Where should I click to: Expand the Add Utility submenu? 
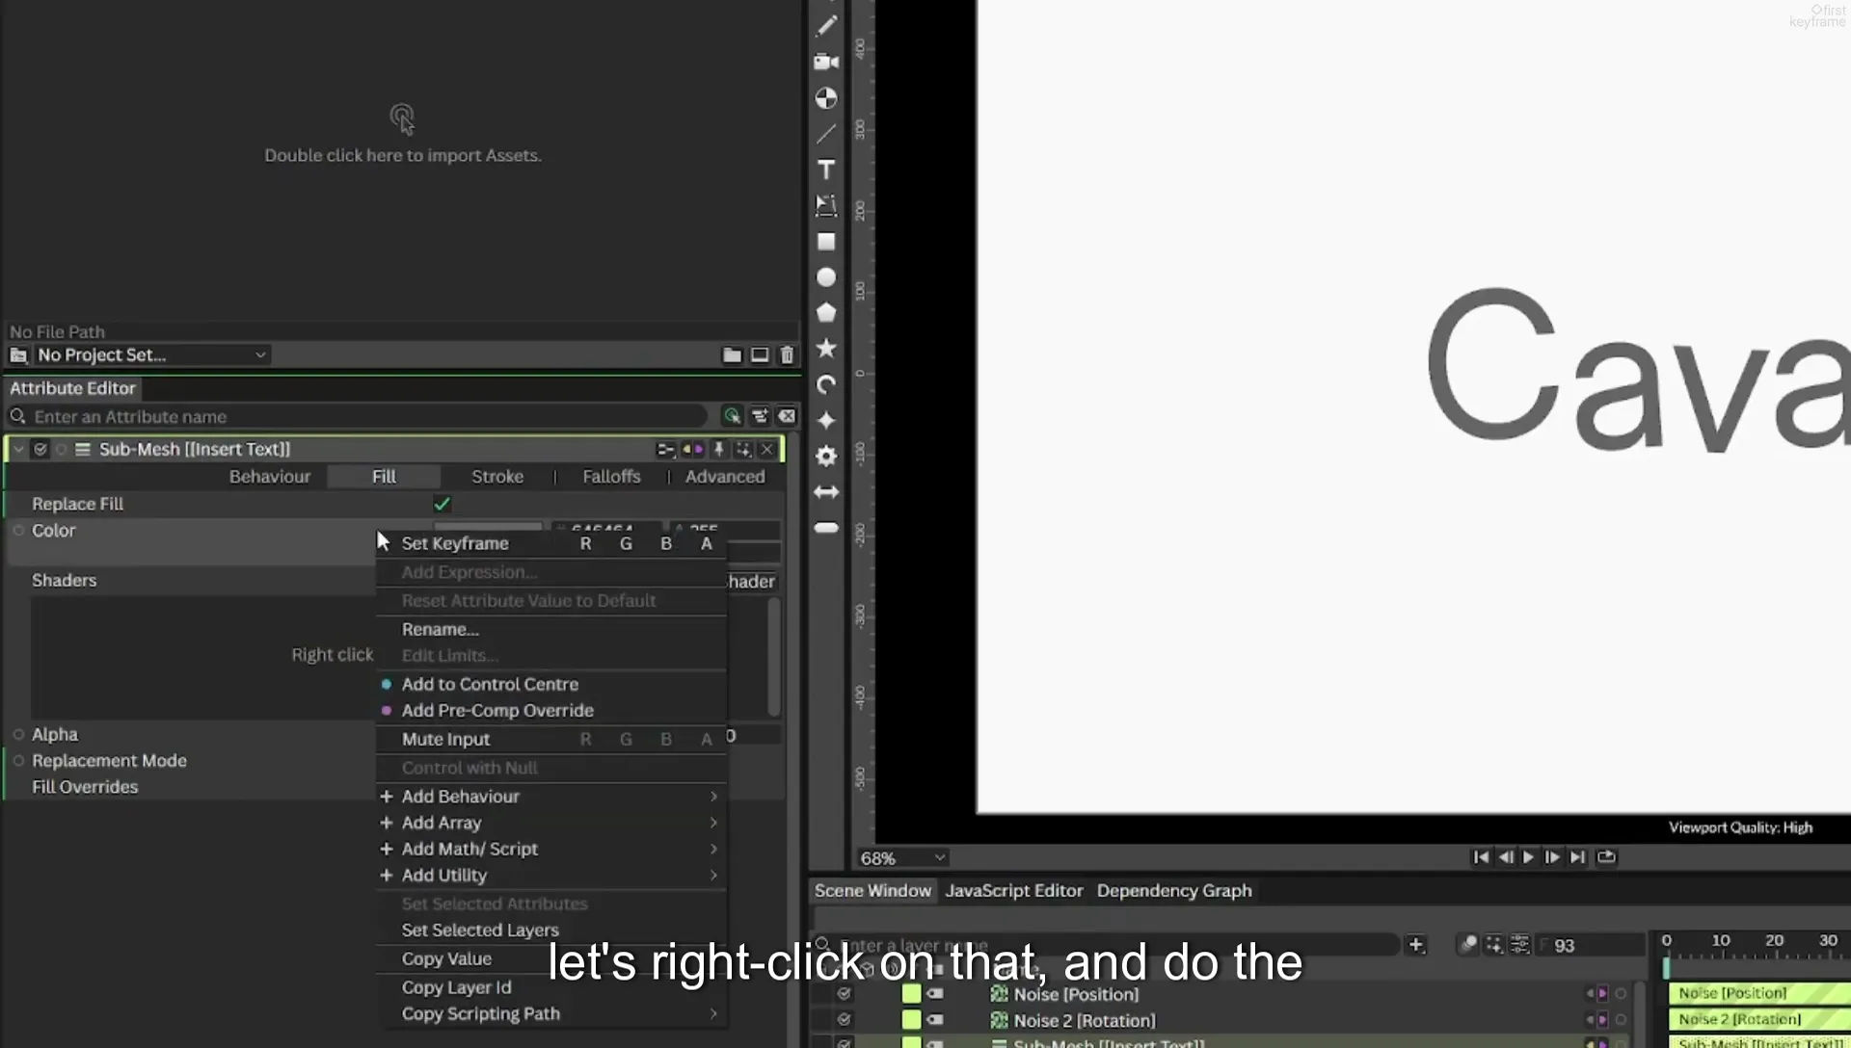pyautogui.click(x=550, y=876)
